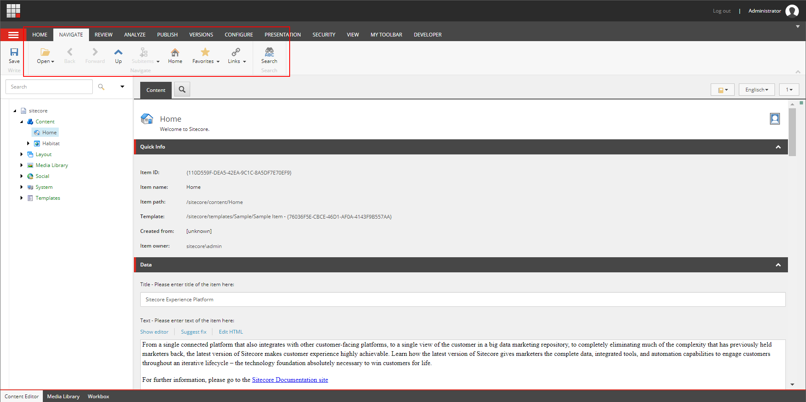Click the Habitat item icon in tree
Image resolution: width=806 pixels, height=402 pixels.
point(37,144)
